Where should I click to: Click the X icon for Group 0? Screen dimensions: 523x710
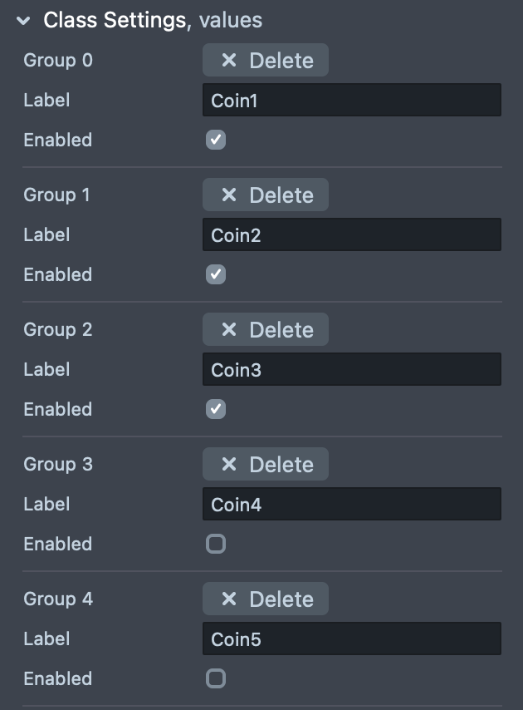coord(230,61)
